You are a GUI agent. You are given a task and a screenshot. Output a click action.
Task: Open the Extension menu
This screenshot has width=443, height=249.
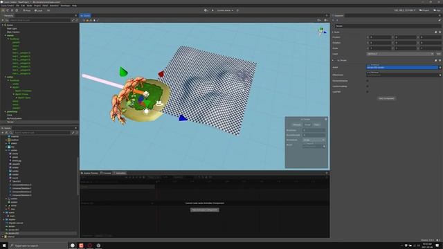click(x=54, y=6)
